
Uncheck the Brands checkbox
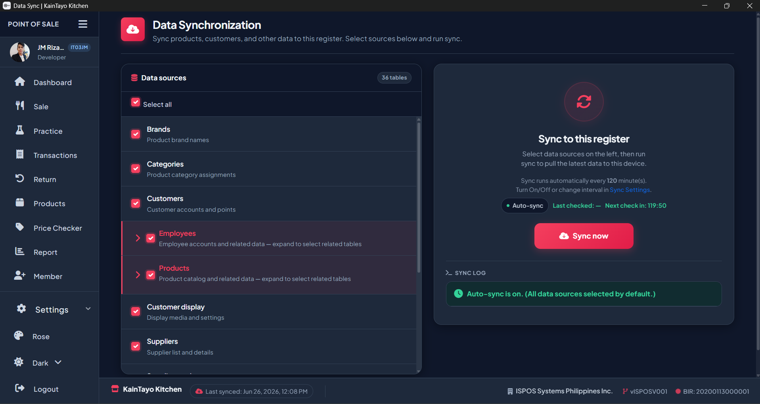(136, 134)
